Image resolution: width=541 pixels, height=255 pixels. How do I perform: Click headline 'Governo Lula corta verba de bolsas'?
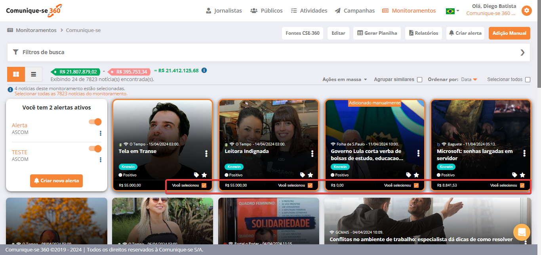pyautogui.click(x=367, y=155)
